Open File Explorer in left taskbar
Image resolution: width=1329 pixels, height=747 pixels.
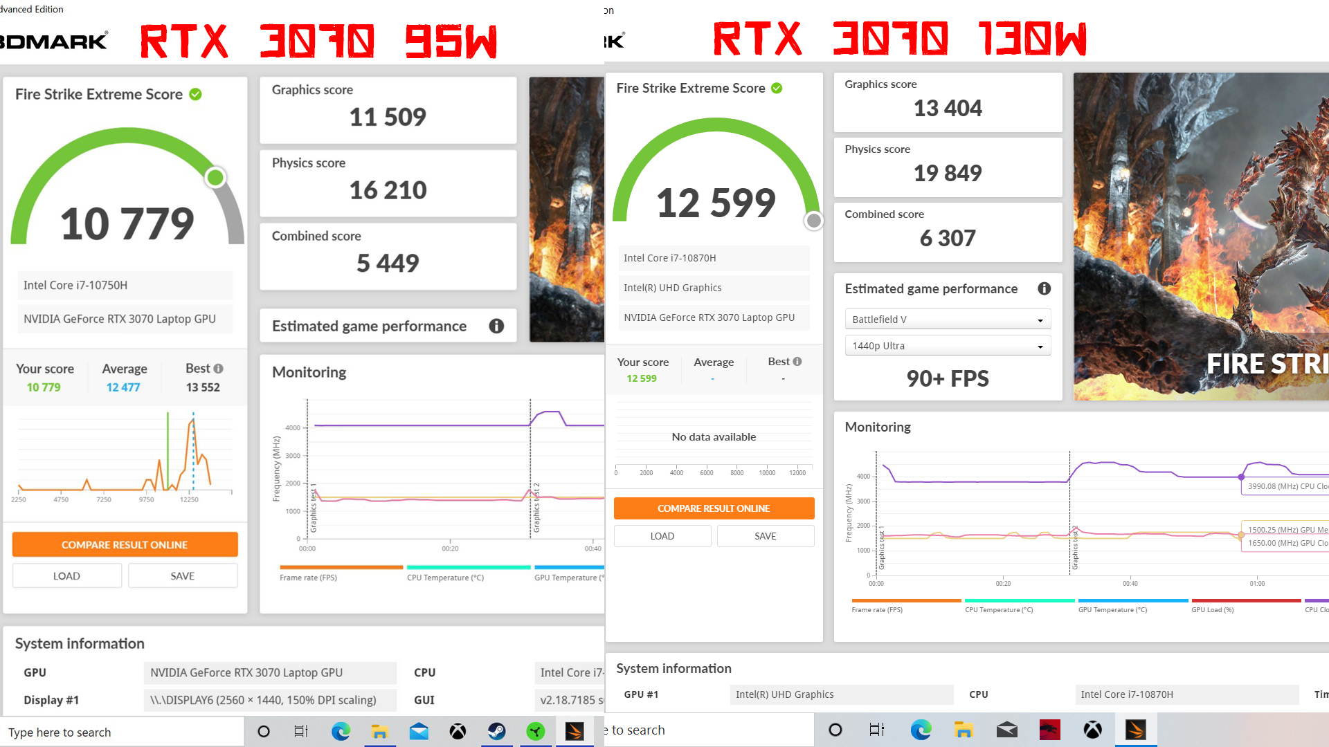[379, 731]
